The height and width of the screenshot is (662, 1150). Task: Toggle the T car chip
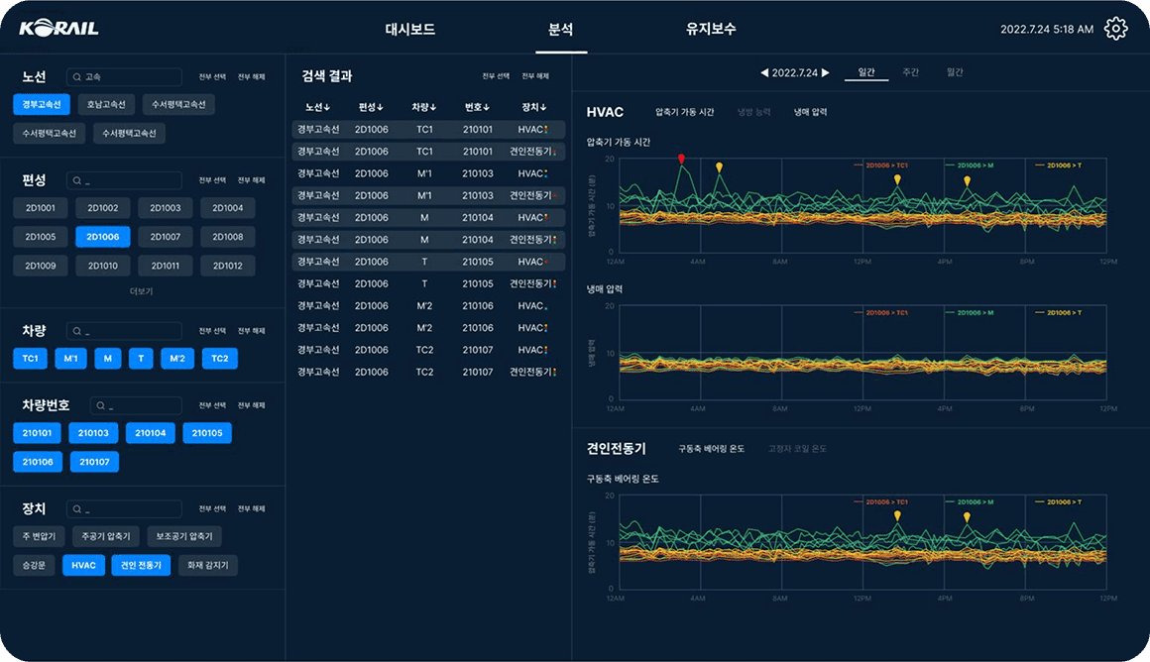point(141,359)
